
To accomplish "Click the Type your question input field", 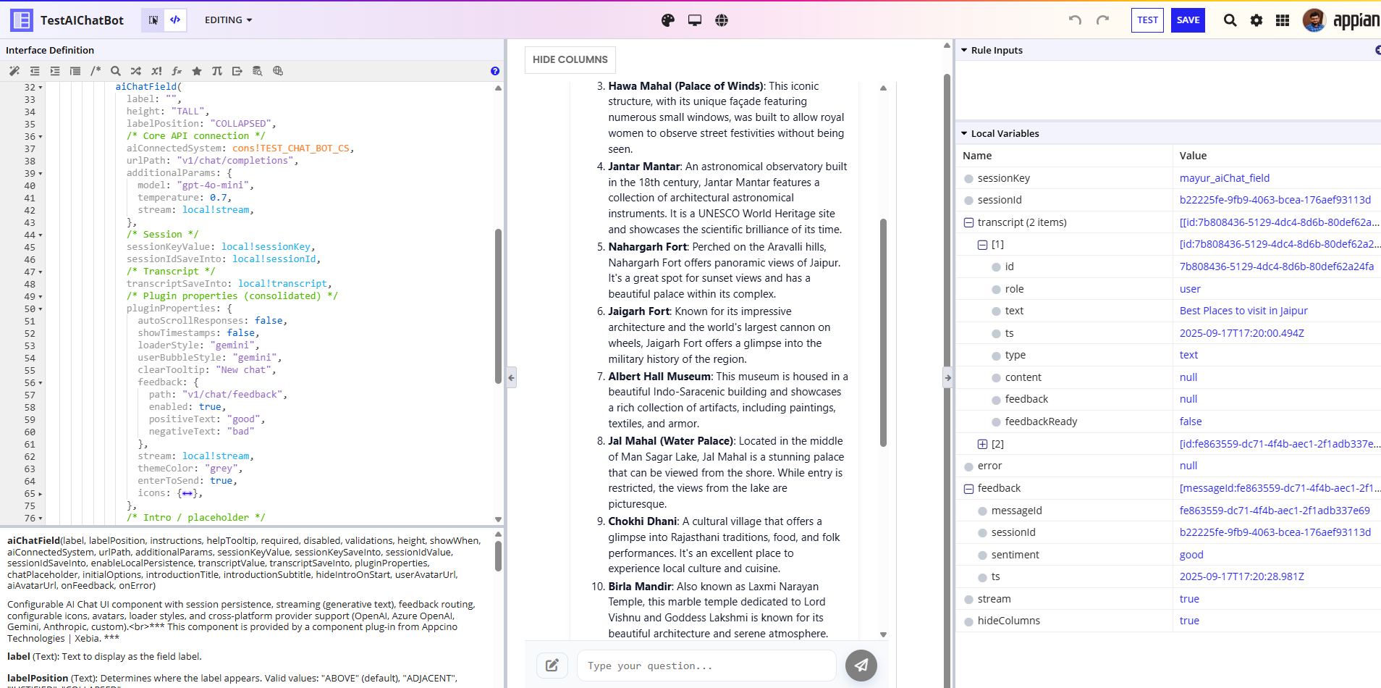I will pos(706,666).
